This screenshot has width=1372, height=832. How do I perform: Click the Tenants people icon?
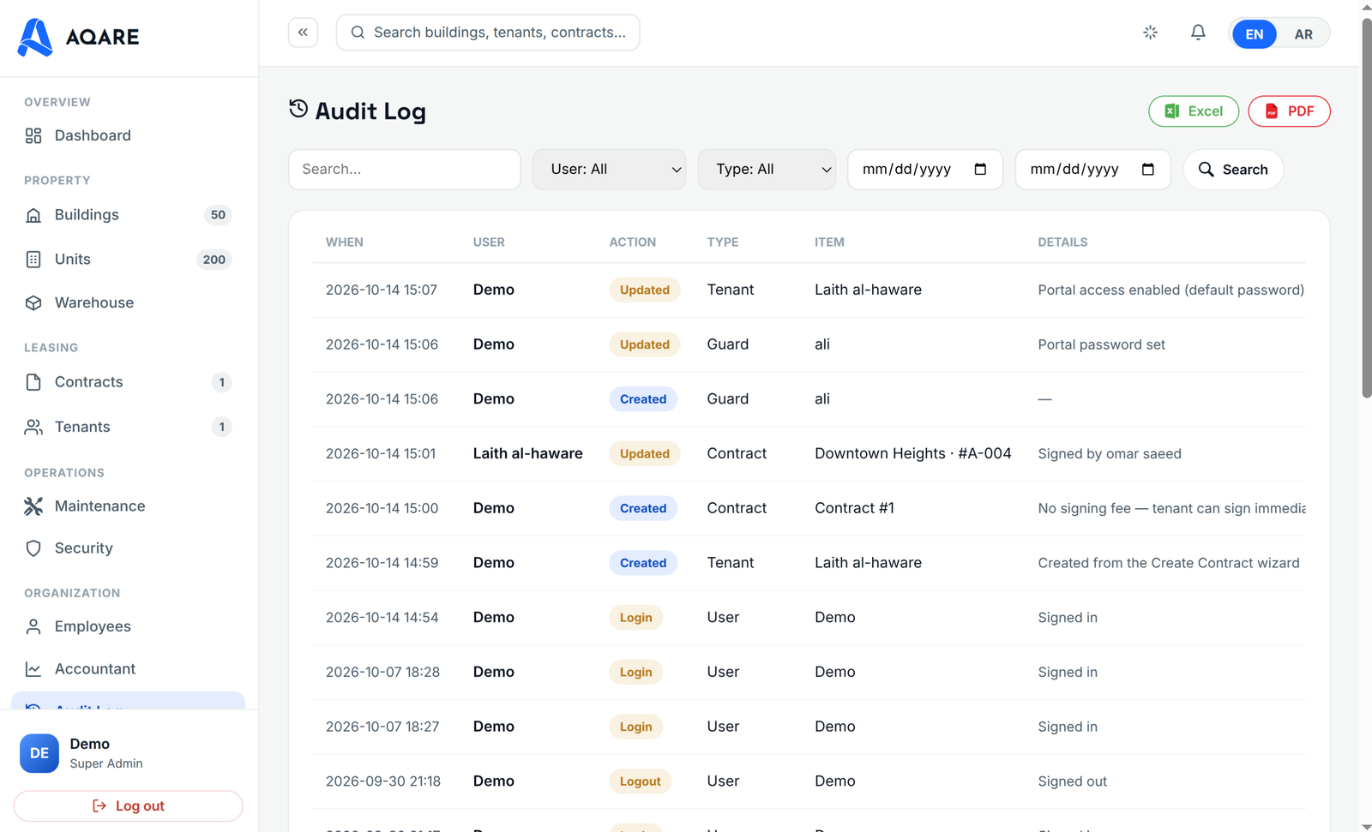[33, 427]
